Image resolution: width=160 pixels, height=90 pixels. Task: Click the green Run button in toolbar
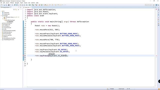click(x=30, y=5)
